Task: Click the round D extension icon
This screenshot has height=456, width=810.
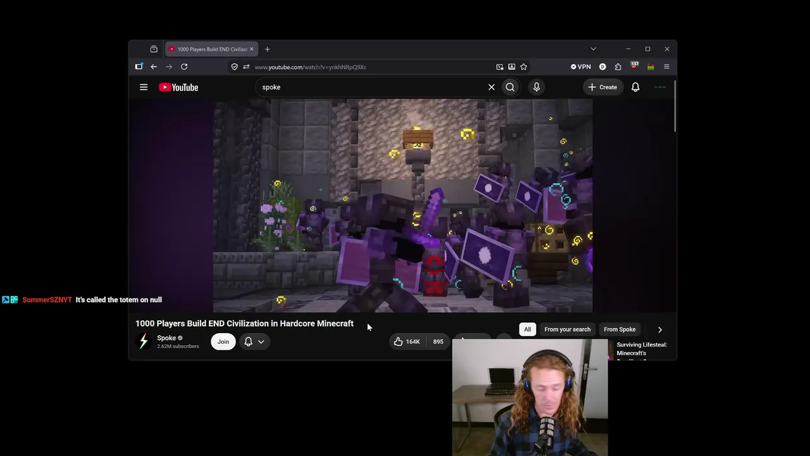Action: coord(602,66)
